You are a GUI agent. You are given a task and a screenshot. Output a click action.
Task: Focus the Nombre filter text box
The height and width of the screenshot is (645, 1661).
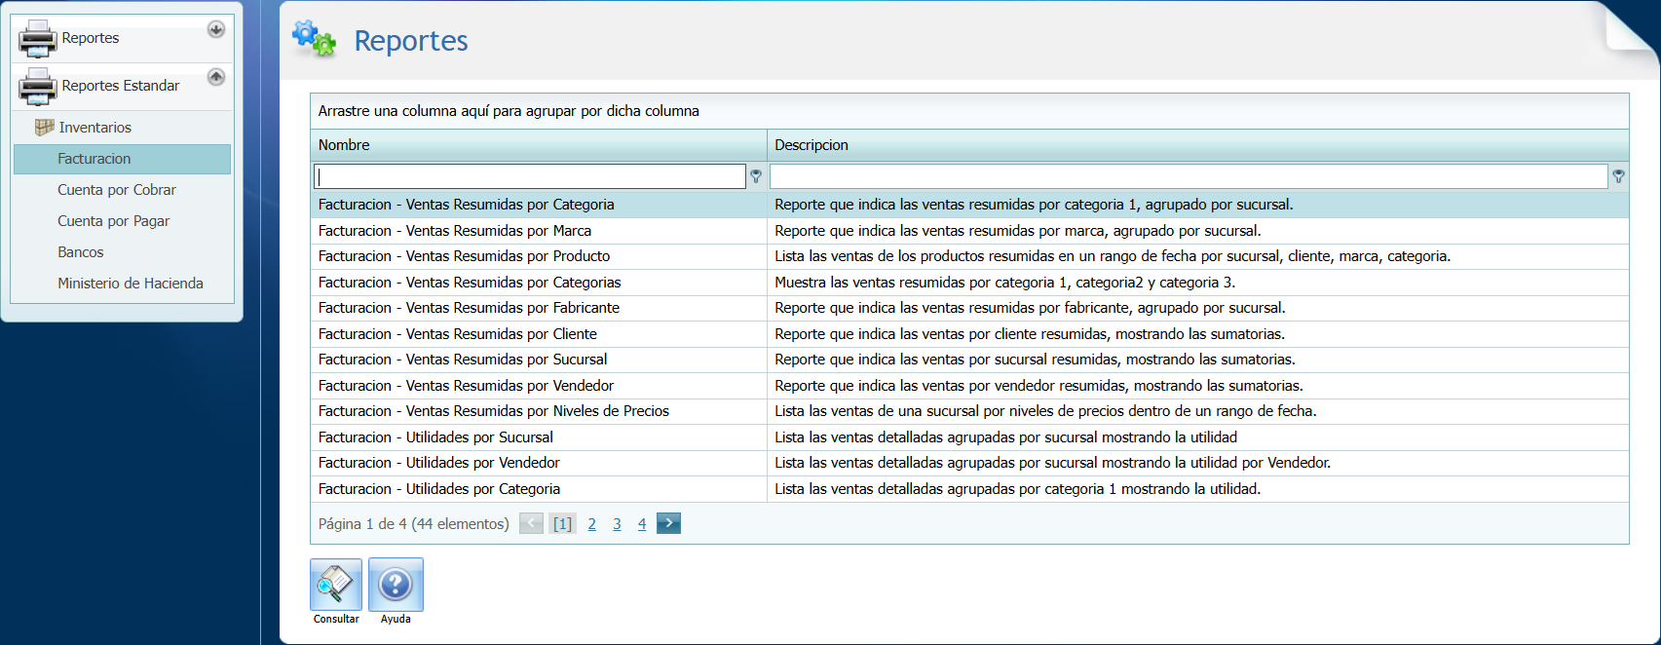pos(530,176)
